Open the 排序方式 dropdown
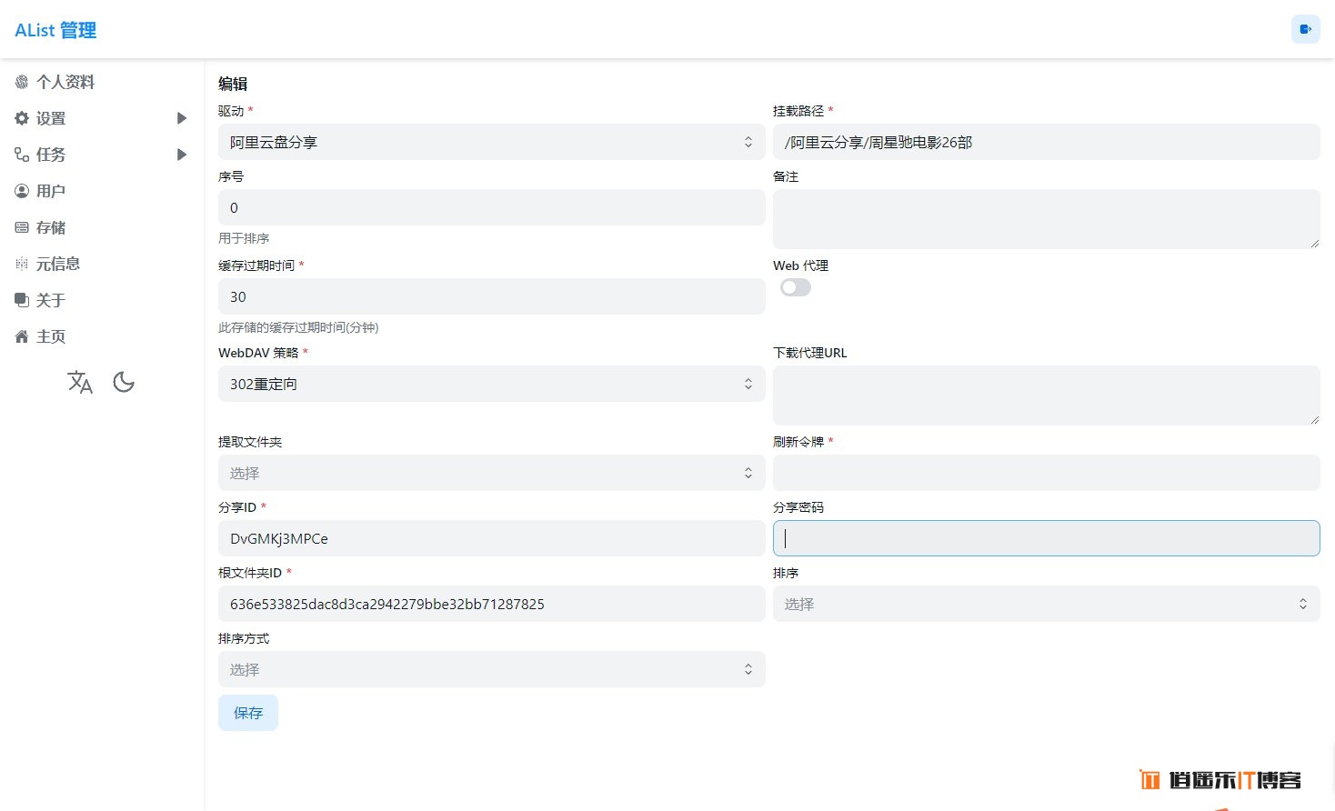Image resolution: width=1335 pixels, height=811 pixels. pos(492,669)
